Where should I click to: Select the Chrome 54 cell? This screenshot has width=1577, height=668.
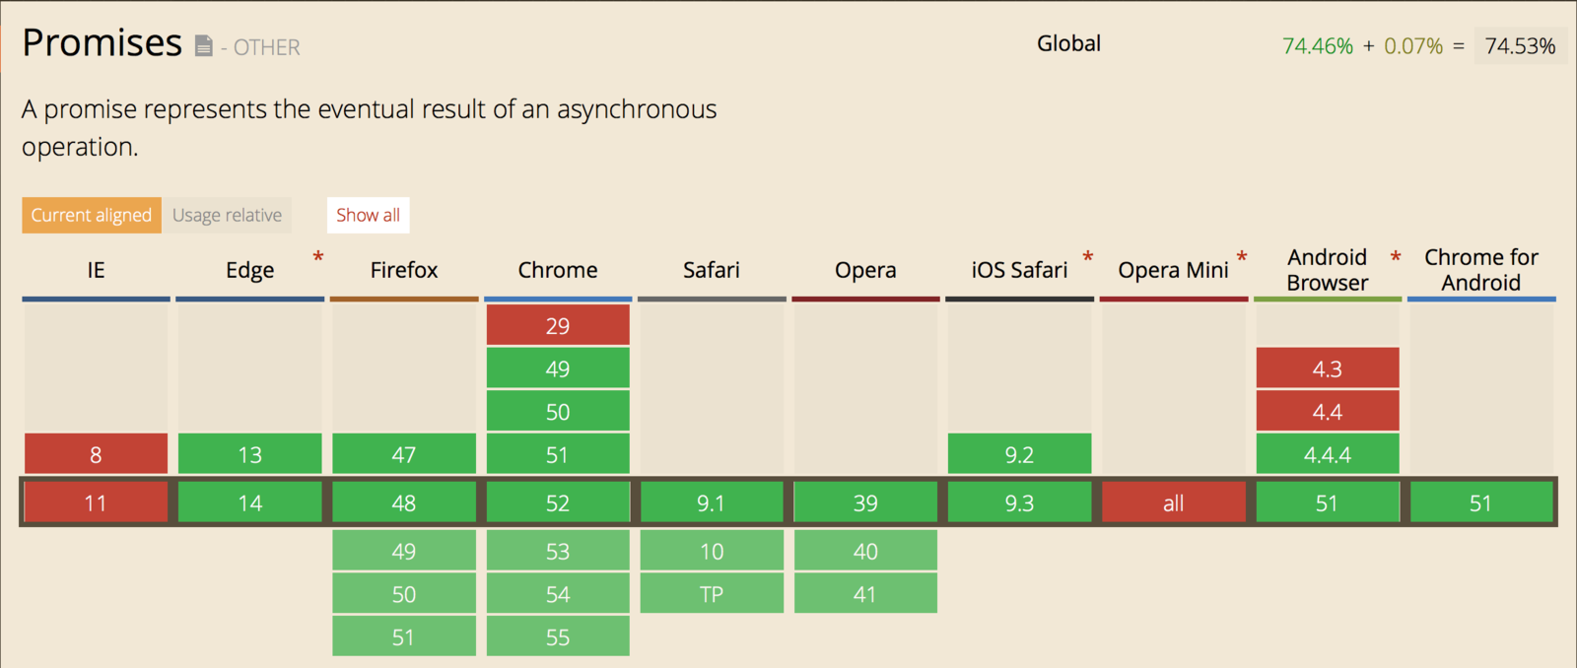click(558, 594)
